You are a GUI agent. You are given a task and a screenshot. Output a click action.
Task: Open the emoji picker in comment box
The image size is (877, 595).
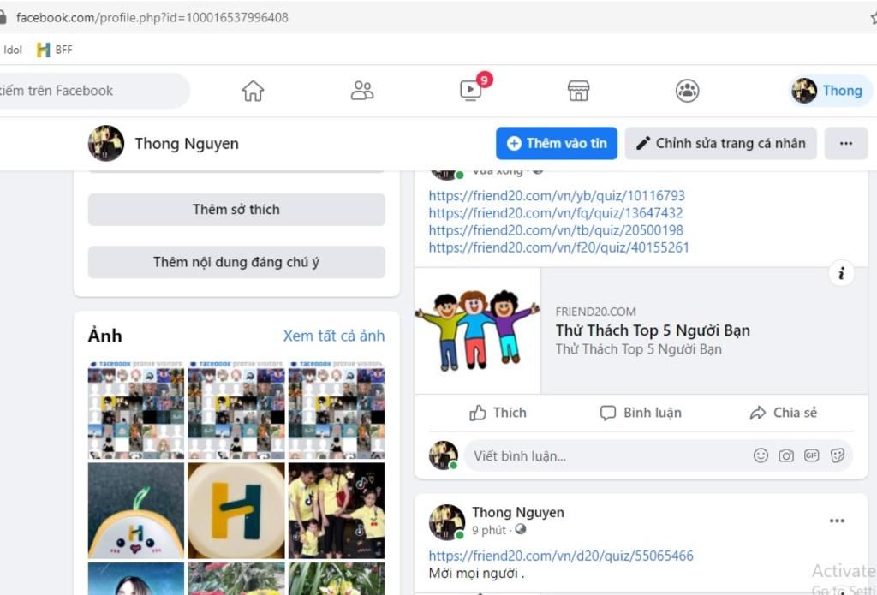(761, 455)
